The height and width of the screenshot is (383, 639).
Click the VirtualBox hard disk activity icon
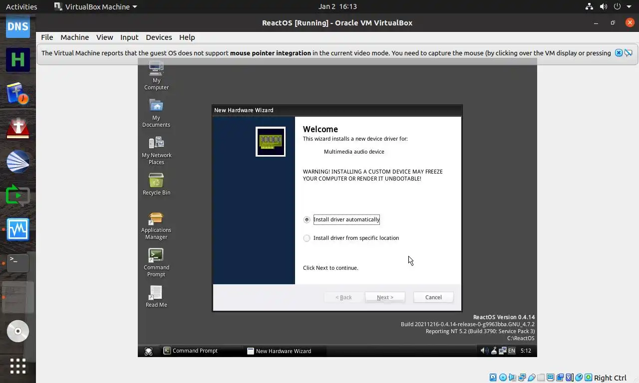click(x=493, y=378)
